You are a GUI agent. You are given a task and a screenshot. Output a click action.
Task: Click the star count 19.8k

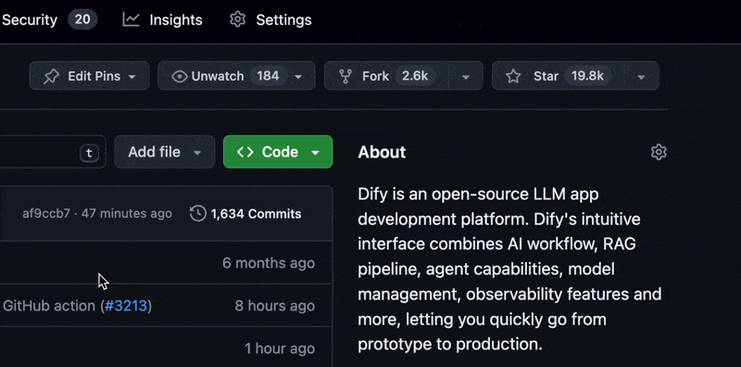click(x=587, y=76)
